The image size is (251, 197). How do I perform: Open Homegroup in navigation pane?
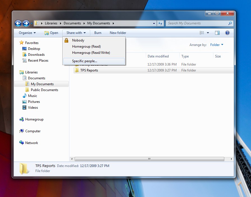click(x=34, y=119)
